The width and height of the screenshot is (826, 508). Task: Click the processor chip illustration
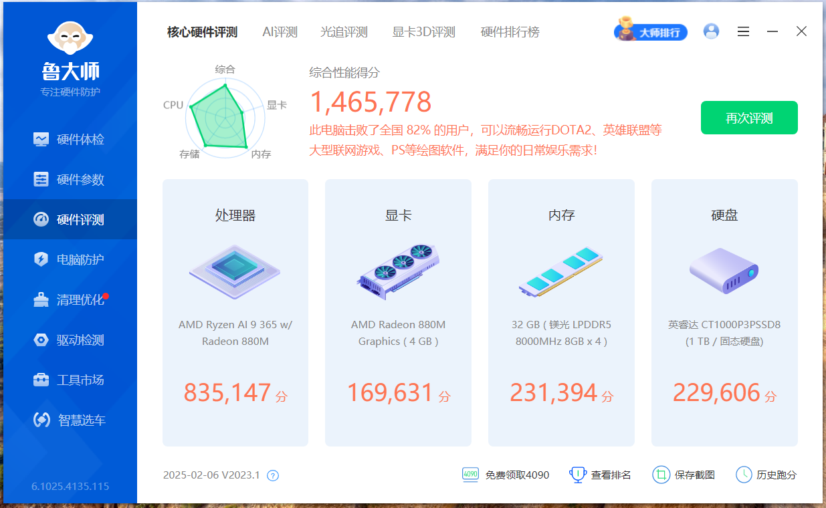[x=235, y=271]
